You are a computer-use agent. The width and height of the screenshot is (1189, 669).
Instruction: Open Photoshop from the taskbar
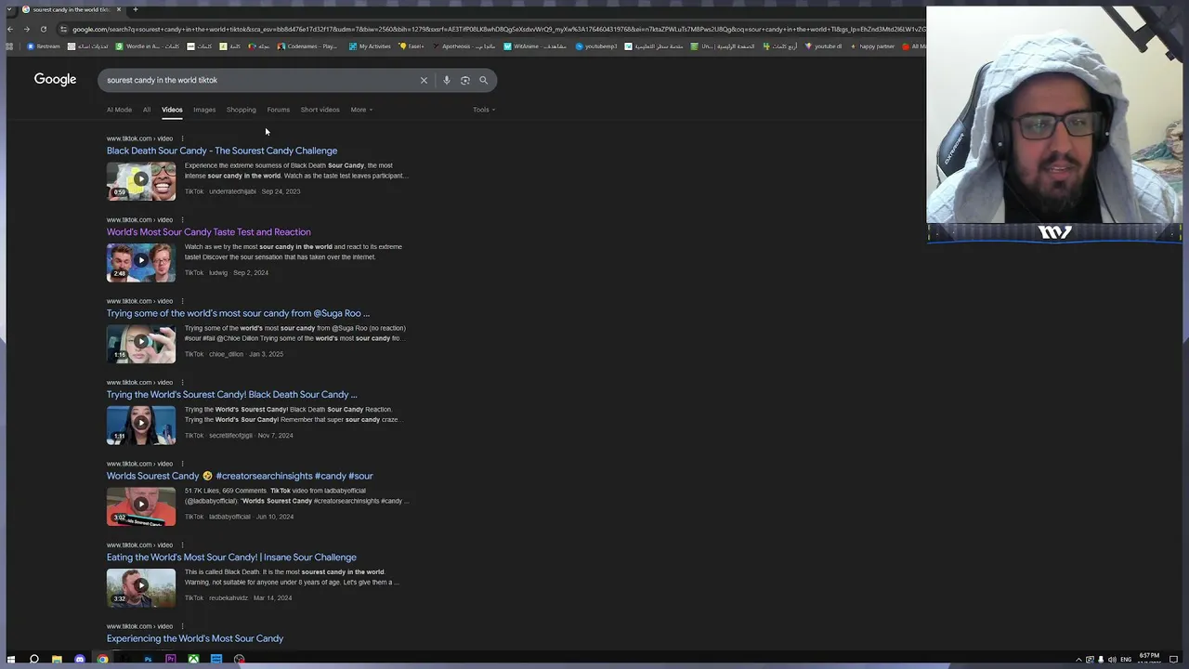[x=148, y=659]
